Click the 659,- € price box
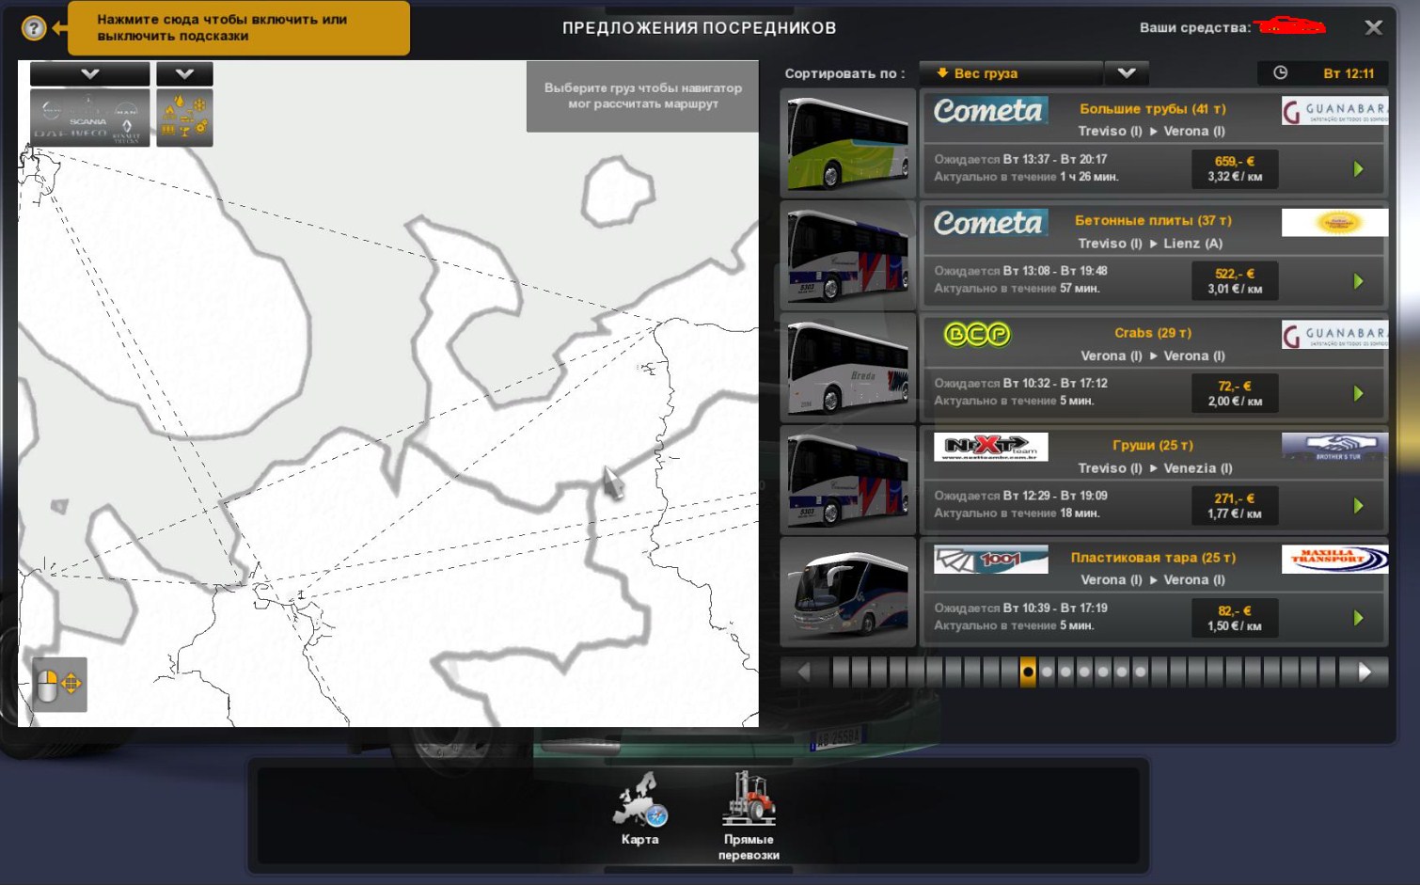Viewport: 1420px width, 885px height. (1235, 168)
